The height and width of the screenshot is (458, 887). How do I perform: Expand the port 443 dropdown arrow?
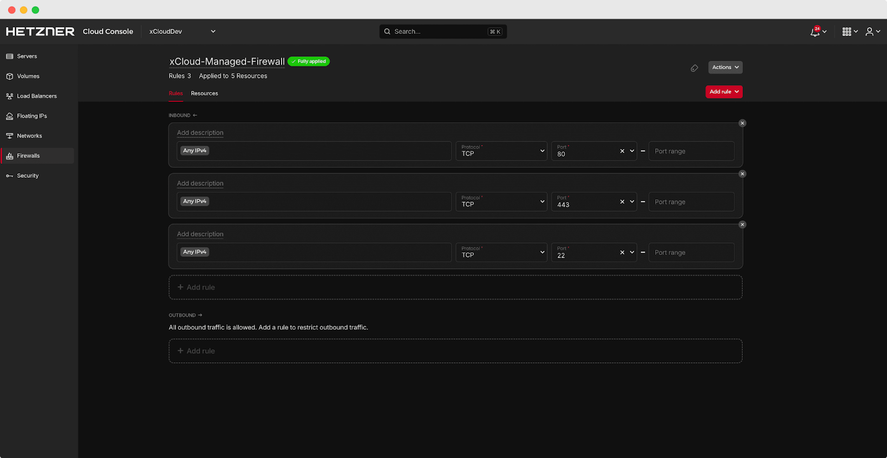pos(632,202)
